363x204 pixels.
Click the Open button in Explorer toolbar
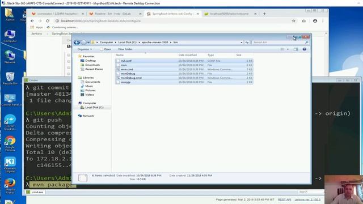(105, 49)
